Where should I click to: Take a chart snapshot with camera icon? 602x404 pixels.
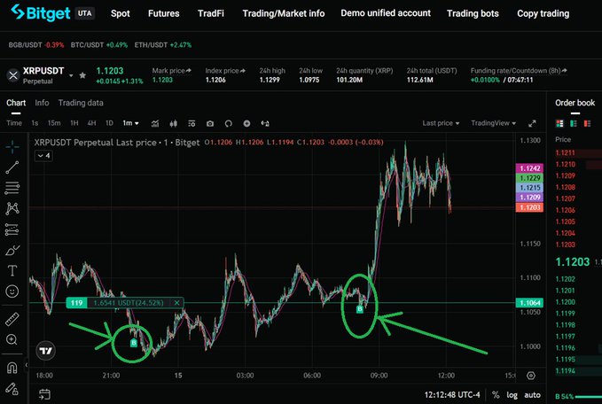pos(209,123)
